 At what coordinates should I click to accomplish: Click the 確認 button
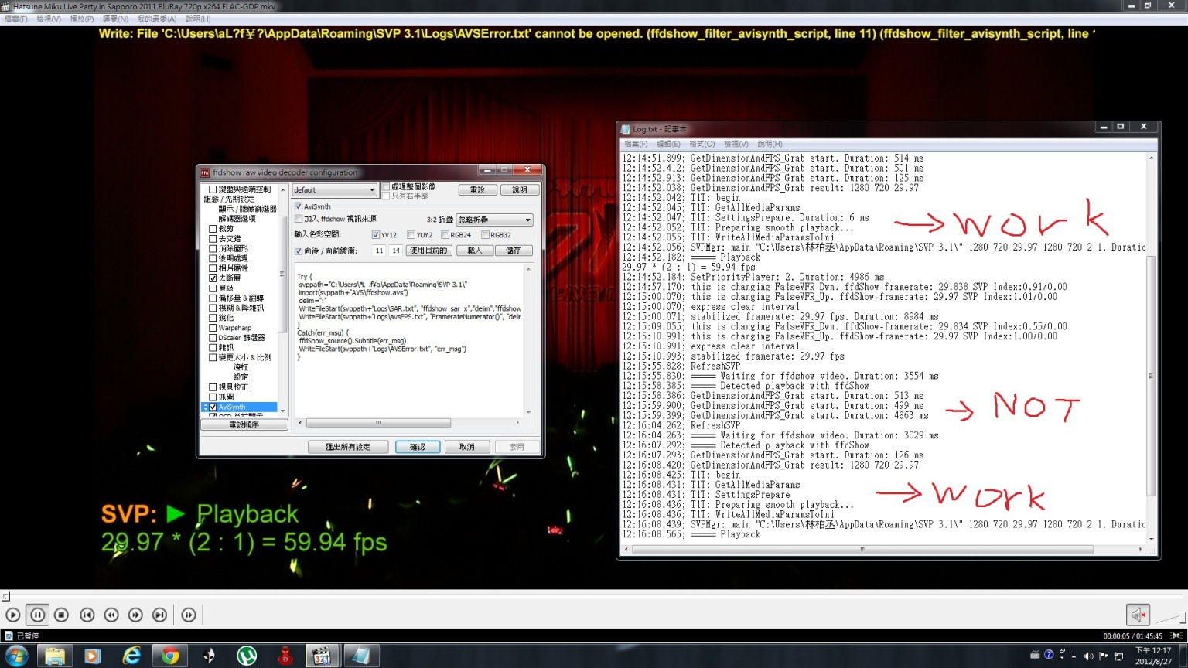point(418,447)
